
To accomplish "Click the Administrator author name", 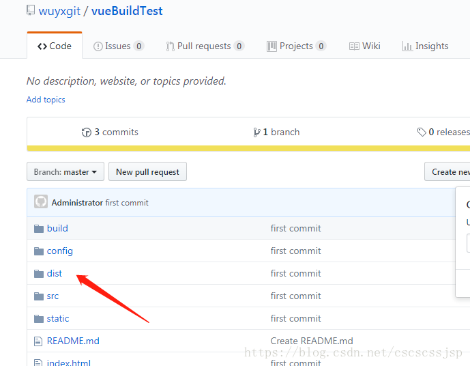I will click(x=77, y=203).
